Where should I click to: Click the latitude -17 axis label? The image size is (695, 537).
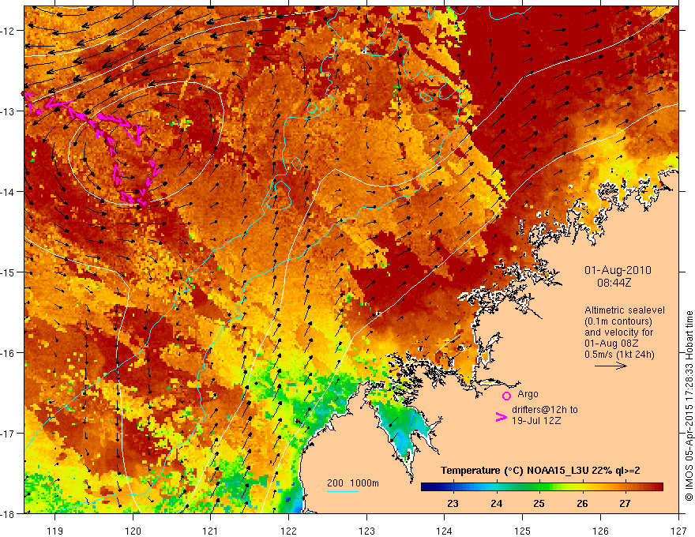pyautogui.click(x=8, y=434)
